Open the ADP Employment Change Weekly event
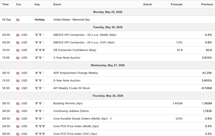 (x=75, y=73)
